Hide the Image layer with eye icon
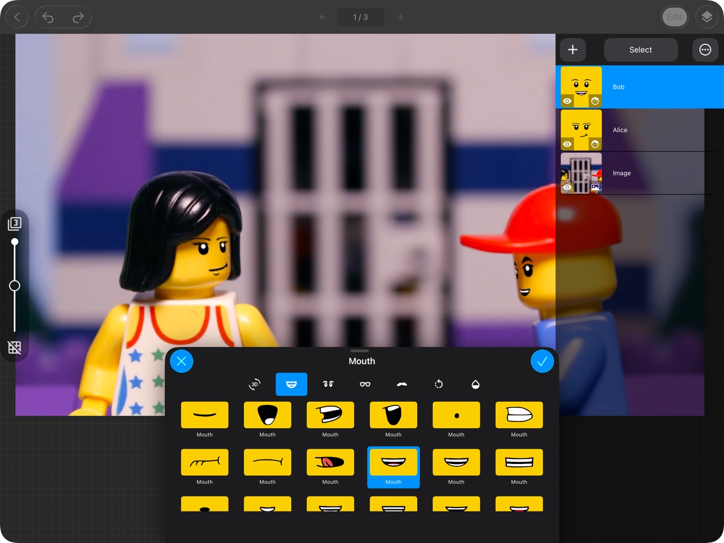The width and height of the screenshot is (724, 543). (567, 187)
